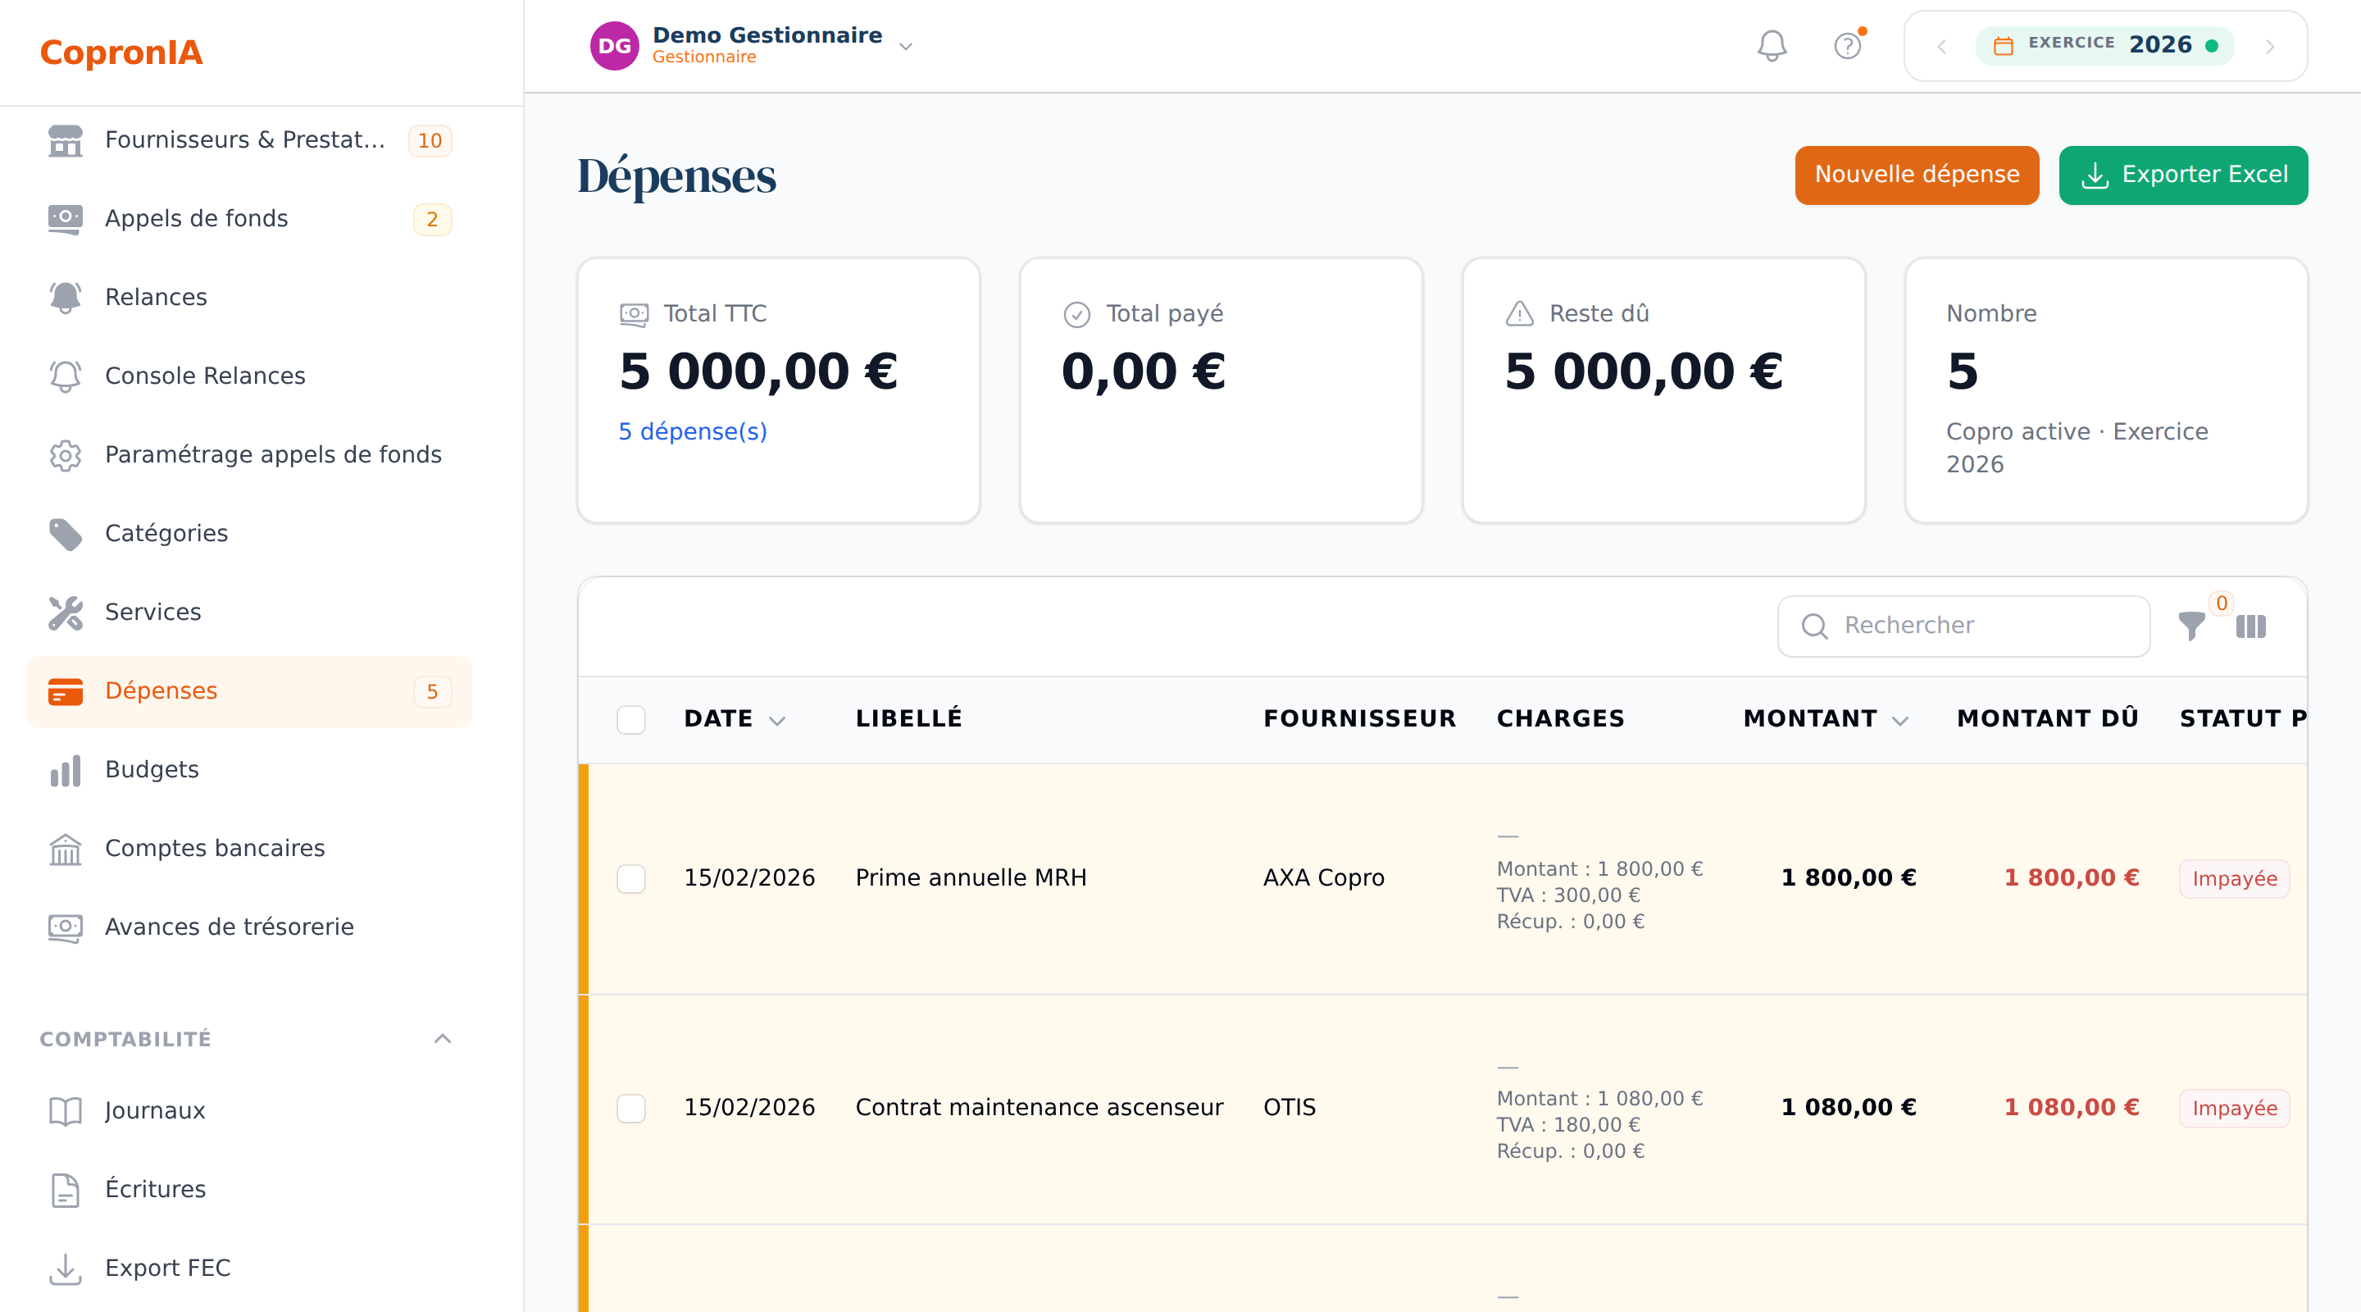Image resolution: width=2361 pixels, height=1312 pixels.
Task: Click Impayée badge for Prime annuelle MRH
Action: [x=2234, y=879]
